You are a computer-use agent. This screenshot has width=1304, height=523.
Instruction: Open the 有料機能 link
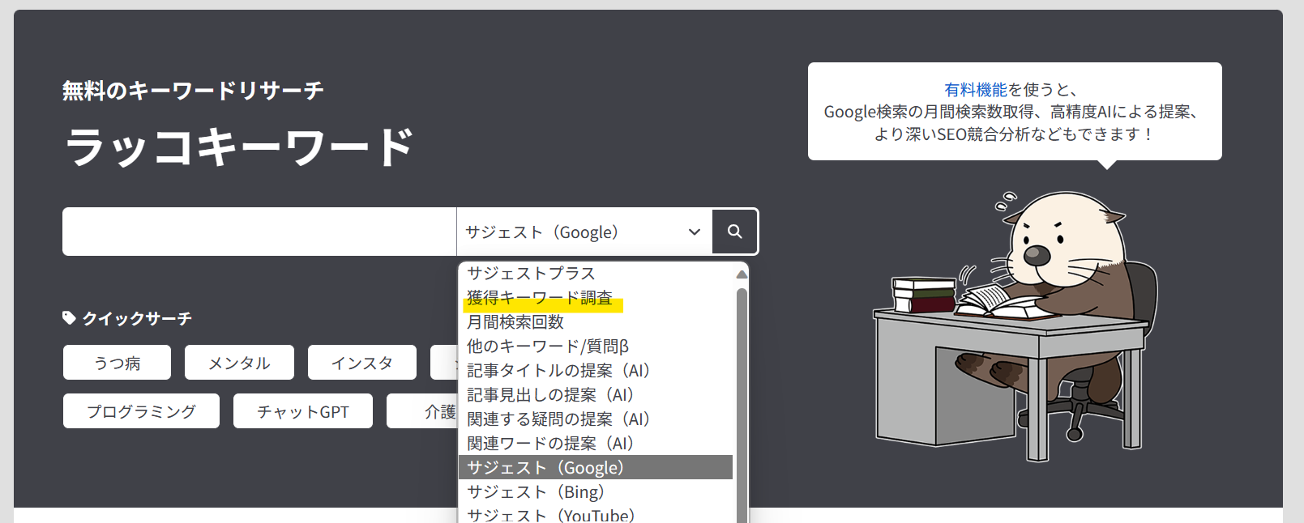(975, 90)
